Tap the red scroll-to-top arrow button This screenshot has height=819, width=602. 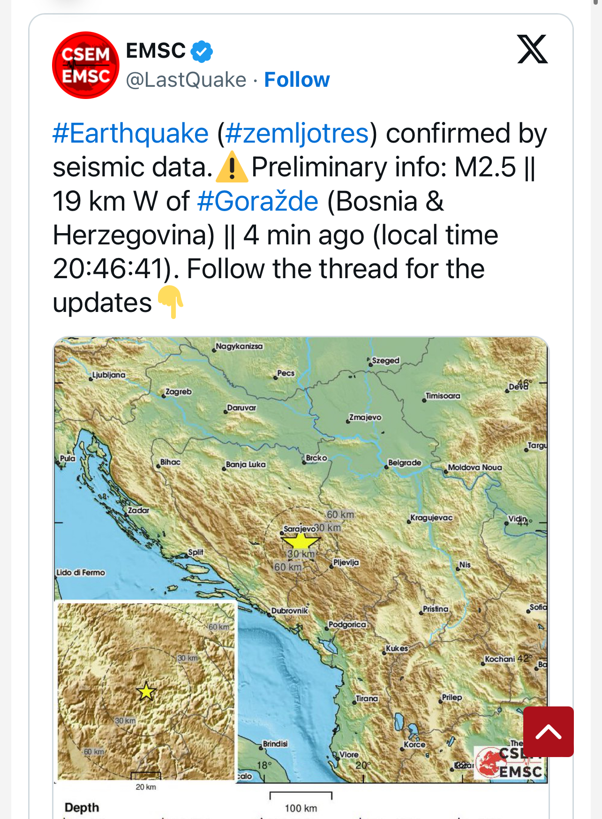(549, 731)
